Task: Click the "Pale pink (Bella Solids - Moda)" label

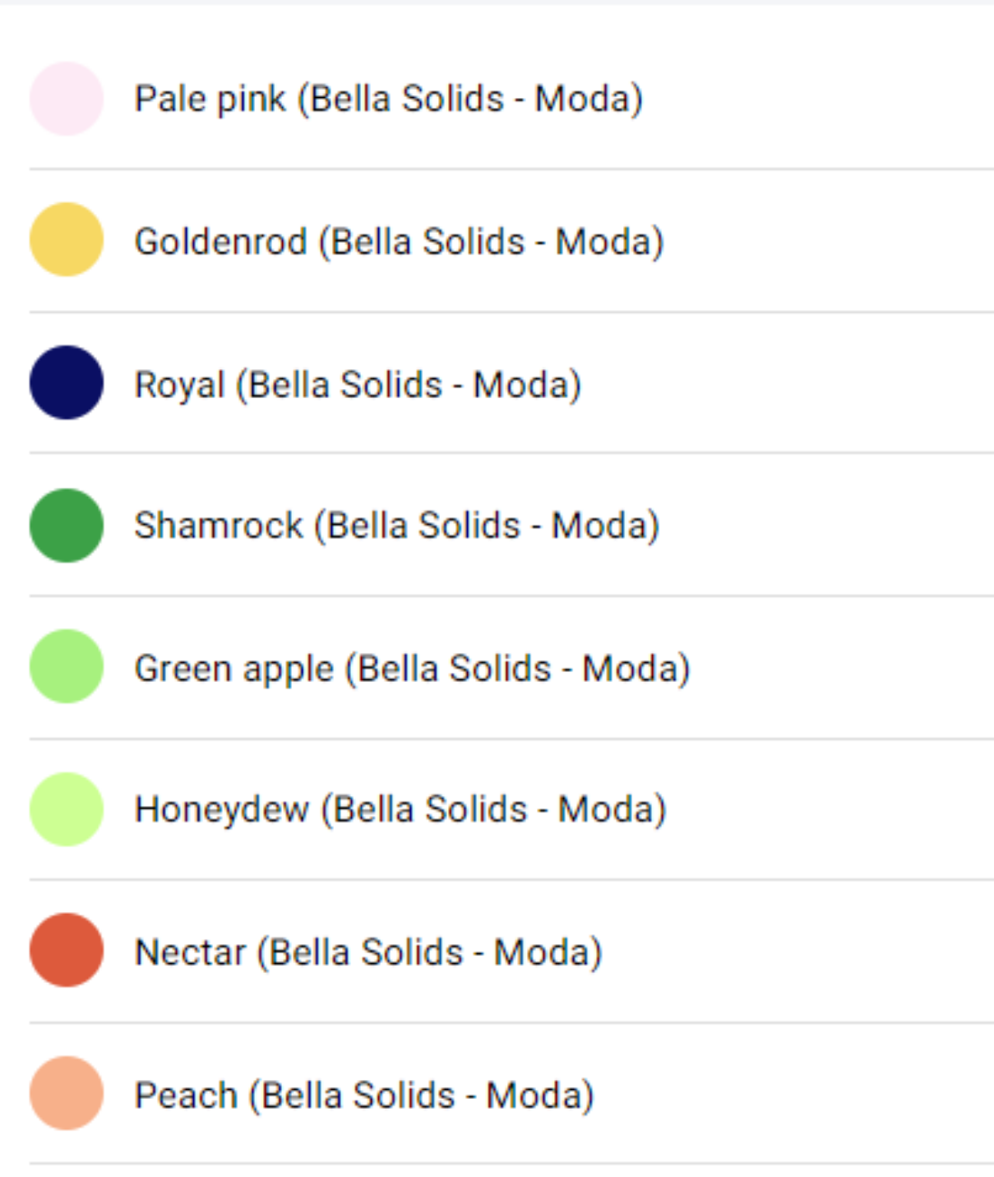Action: (388, 99)
